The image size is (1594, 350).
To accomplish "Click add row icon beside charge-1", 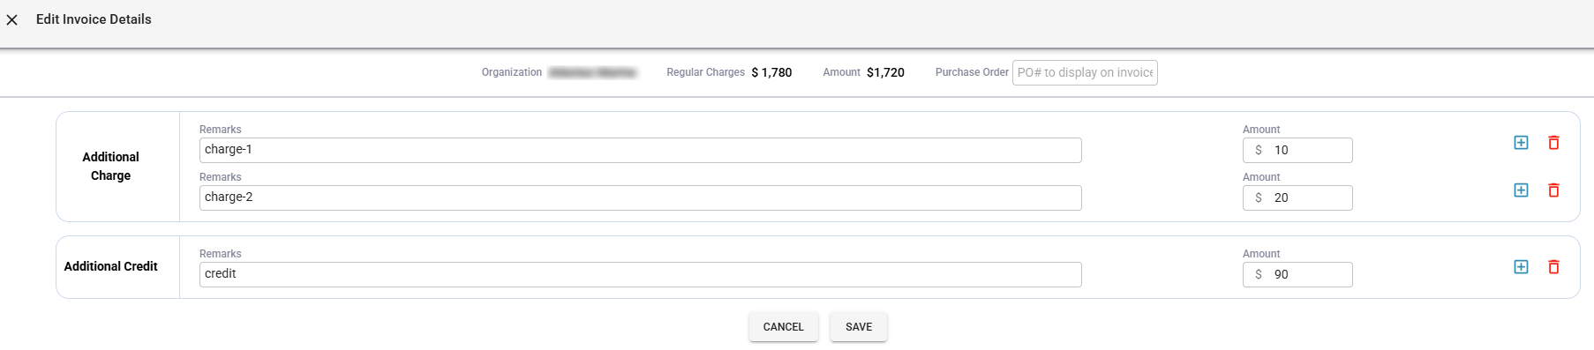I will 1521,143.
